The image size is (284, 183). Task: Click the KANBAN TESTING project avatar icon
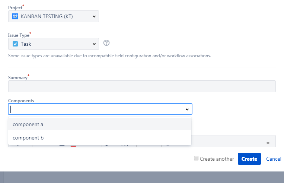(x=15, y=16)
